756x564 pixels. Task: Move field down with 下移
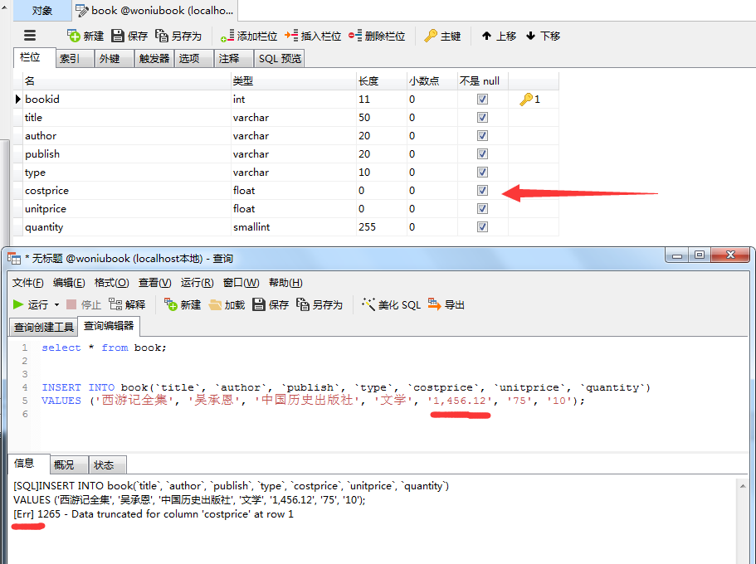[x=543, y=36]
